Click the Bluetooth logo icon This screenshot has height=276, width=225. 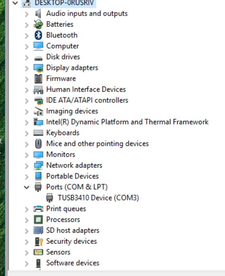point(38,35)
